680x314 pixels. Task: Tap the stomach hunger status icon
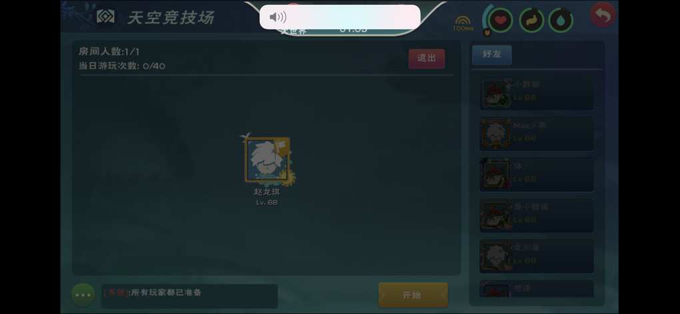click(531, 20)
